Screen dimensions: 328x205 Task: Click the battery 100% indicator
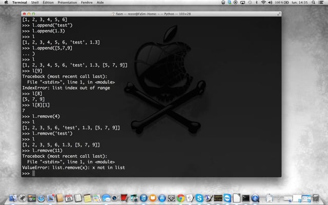pos(282,3)
